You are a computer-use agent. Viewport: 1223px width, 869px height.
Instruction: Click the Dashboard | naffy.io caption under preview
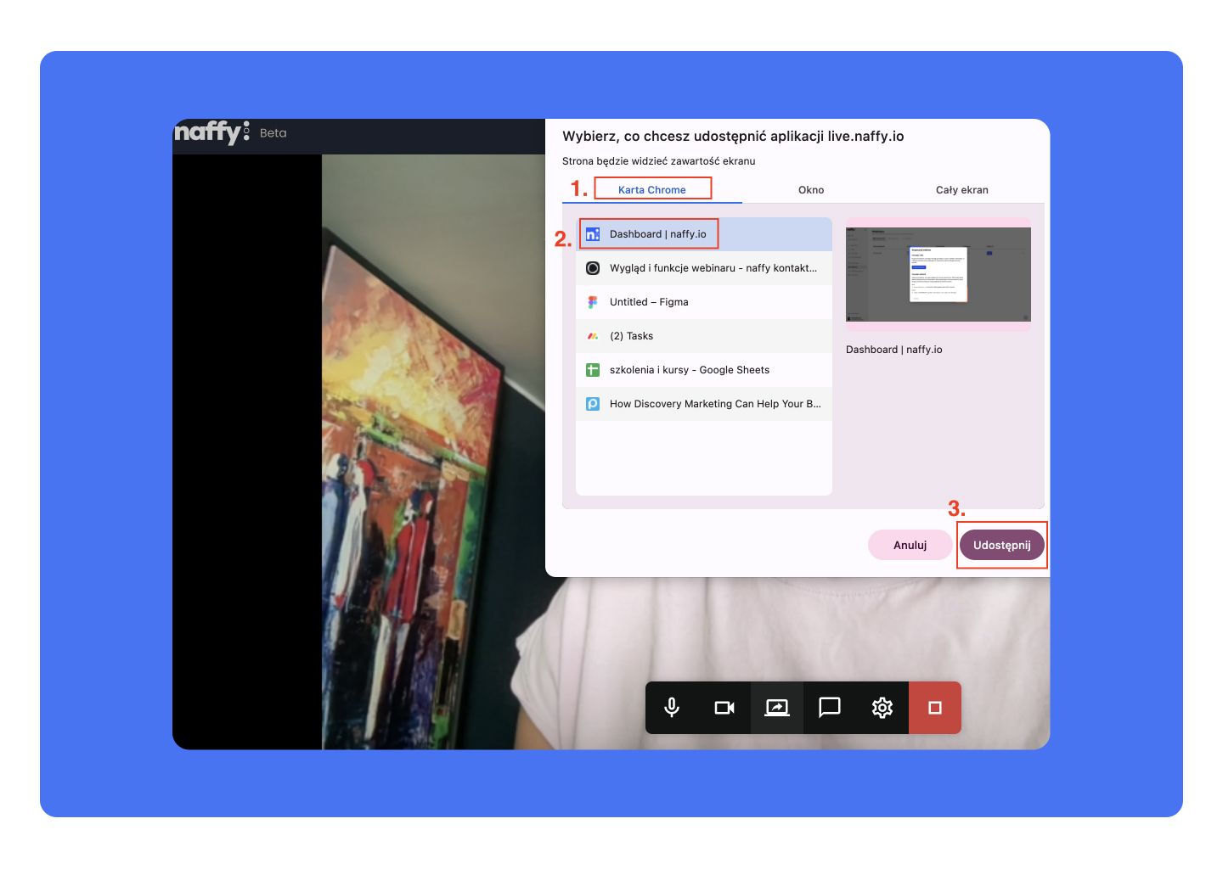click(x=893, y=350)
